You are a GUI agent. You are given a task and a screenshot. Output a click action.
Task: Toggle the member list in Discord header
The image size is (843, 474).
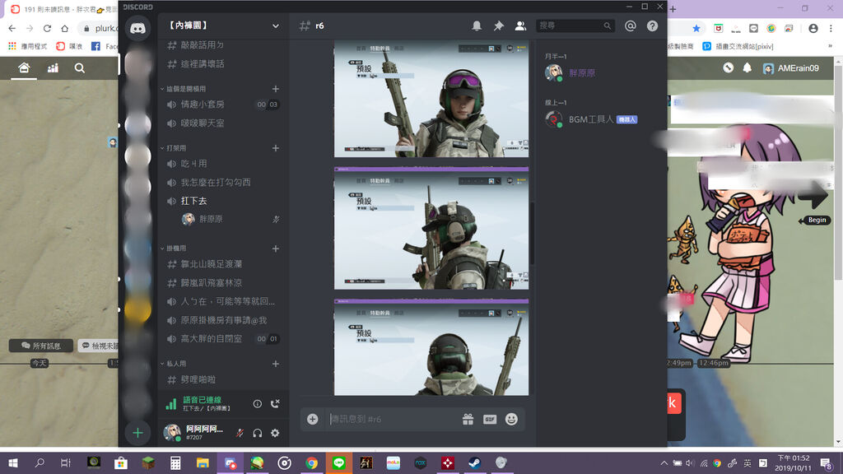pos(520,26)
